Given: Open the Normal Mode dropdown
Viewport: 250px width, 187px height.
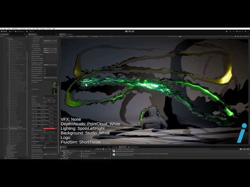Looking at the screenshot, I should tap(50, 48).
